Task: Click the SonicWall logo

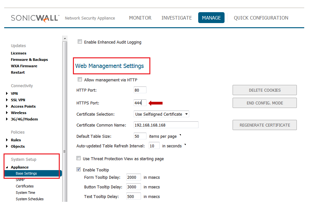Action: [x=35, y=18]
